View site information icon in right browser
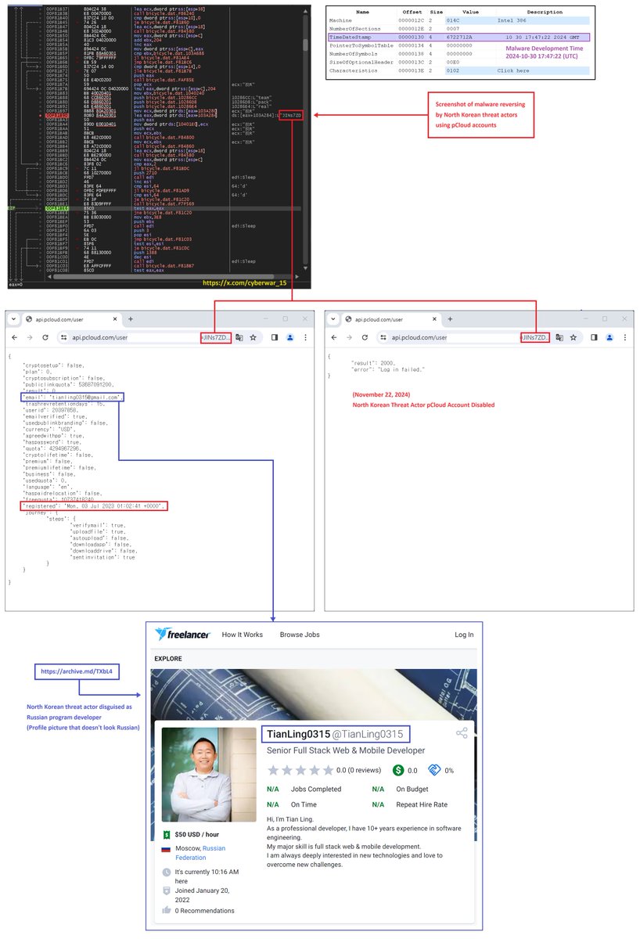The width and height of the screenshot is (640, 939). point(383,337)
